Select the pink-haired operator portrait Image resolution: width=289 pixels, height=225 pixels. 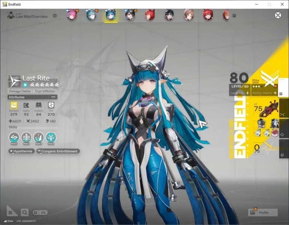point(72,15)
